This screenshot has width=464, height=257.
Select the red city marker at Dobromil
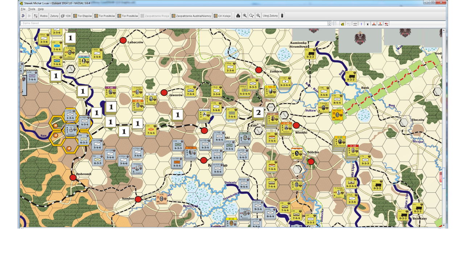point(73,177)
